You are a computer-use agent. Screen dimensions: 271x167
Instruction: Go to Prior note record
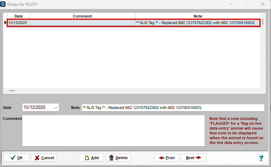pos(167,158)
